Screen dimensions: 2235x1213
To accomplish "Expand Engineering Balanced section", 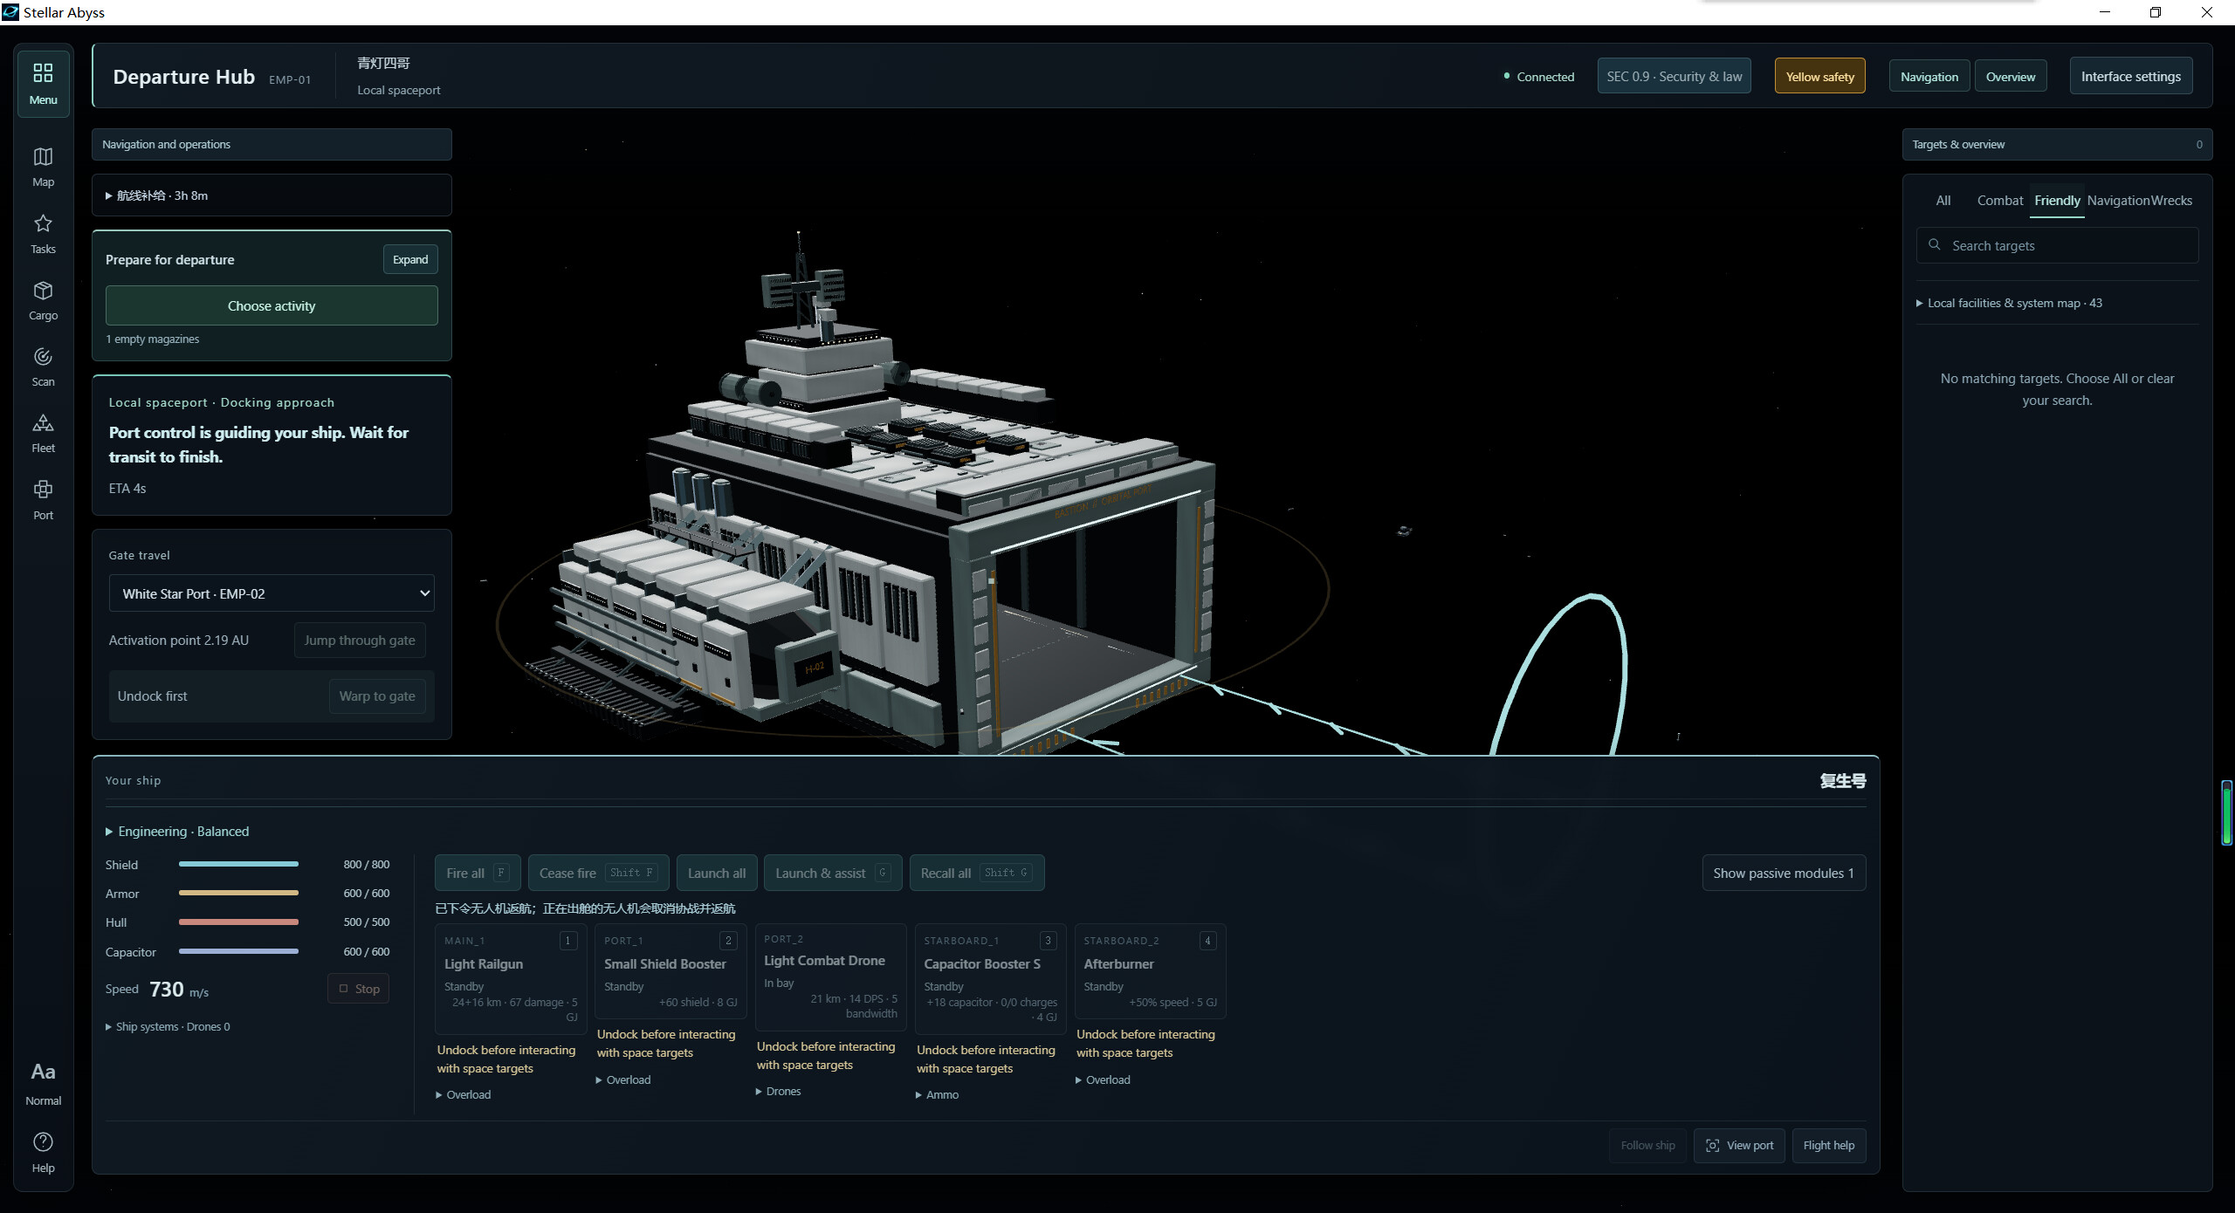I will coord(177,831).
